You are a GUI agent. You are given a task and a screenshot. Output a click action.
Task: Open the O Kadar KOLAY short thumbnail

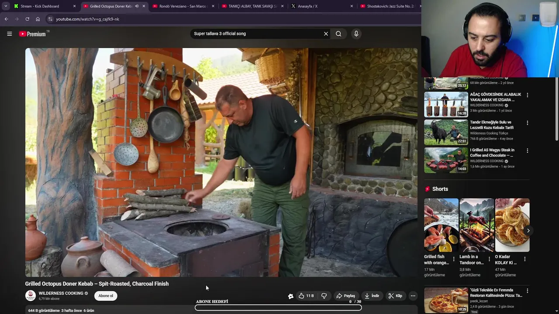tap(512, 225)
